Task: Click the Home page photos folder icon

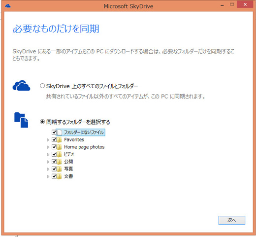Action: point(60,147)
